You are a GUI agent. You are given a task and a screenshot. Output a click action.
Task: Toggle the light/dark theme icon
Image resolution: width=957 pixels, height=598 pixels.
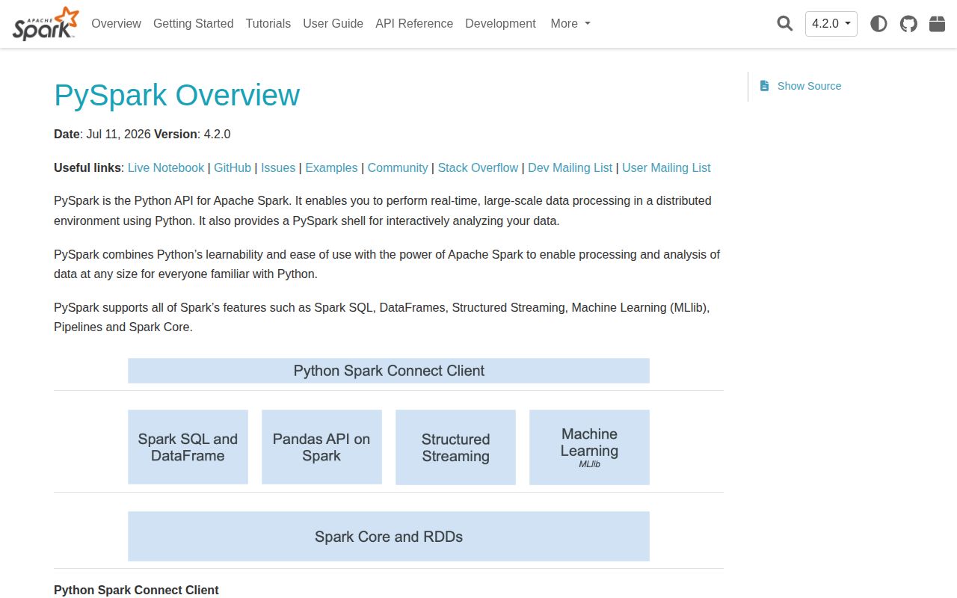pos(878,23)
